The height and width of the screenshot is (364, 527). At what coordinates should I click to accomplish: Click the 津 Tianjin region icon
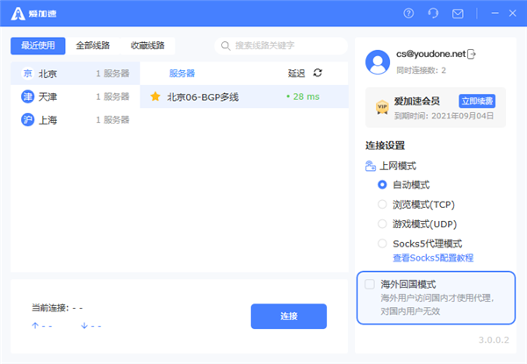[x=27, y=96]
